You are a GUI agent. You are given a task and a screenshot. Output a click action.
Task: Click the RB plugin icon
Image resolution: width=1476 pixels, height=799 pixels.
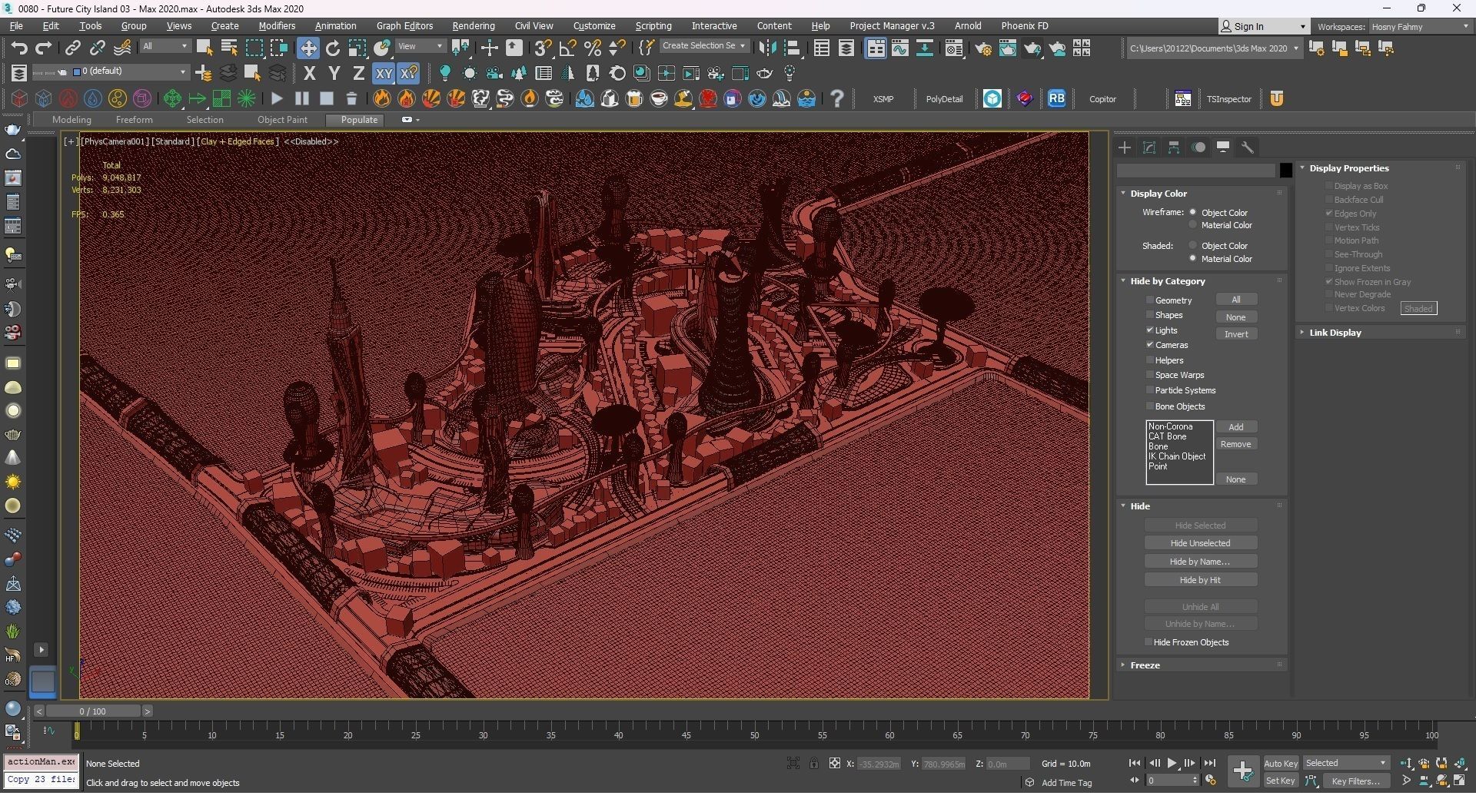pyautogui.click(x=1056, y=98)
